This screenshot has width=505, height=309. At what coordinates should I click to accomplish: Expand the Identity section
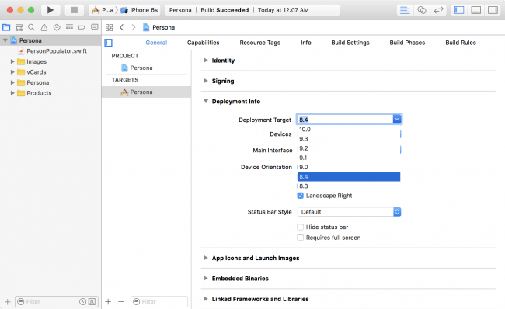click(206, 61)
